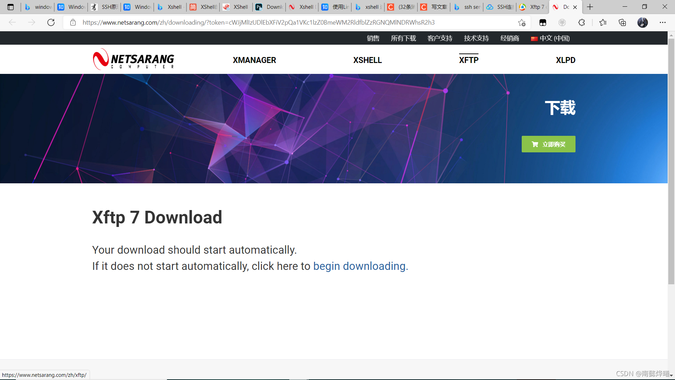The width and height of the screenshot is (675, 380).
Task: Open the black mask extension icon
Action: [x=543, y=23]
